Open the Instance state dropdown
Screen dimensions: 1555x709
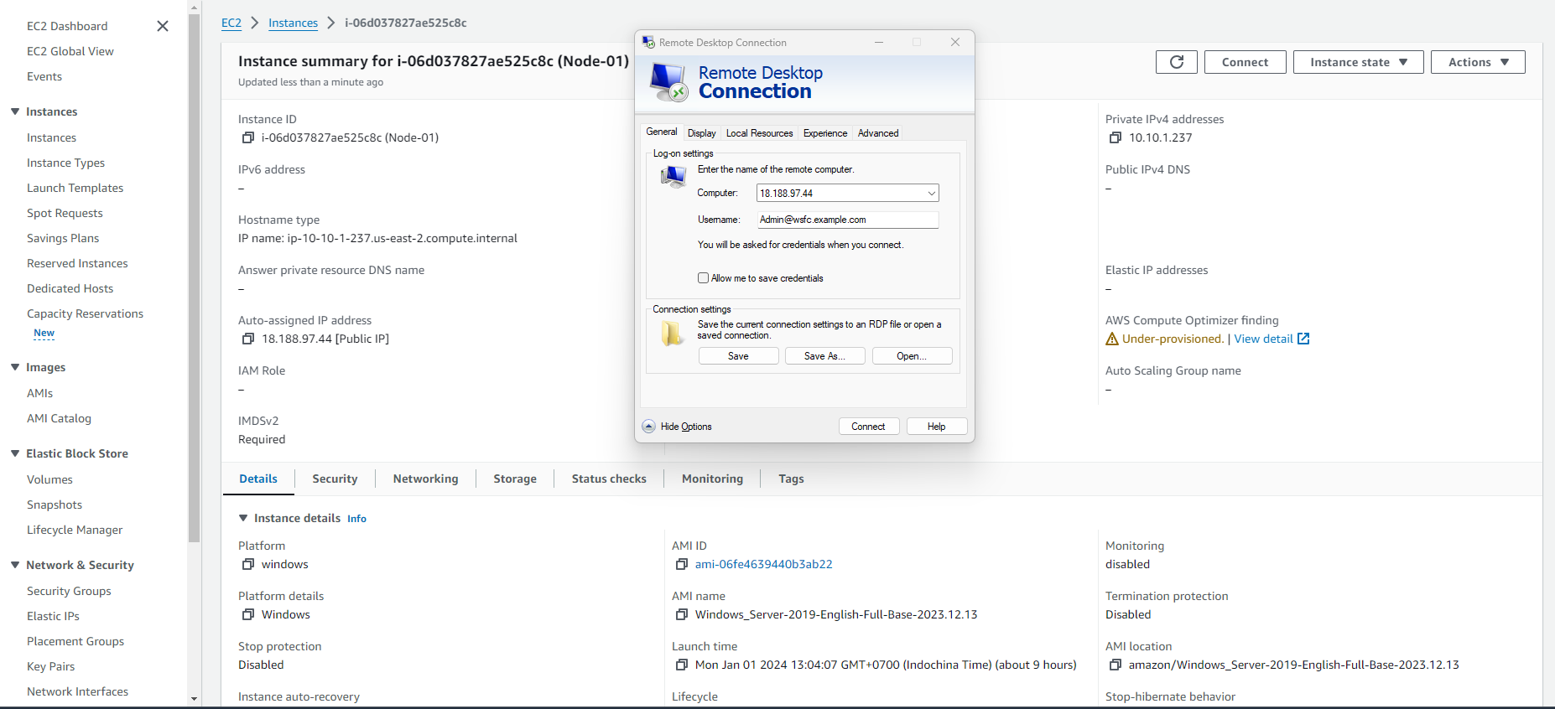pyautogui.click(x=1359, y=62)
